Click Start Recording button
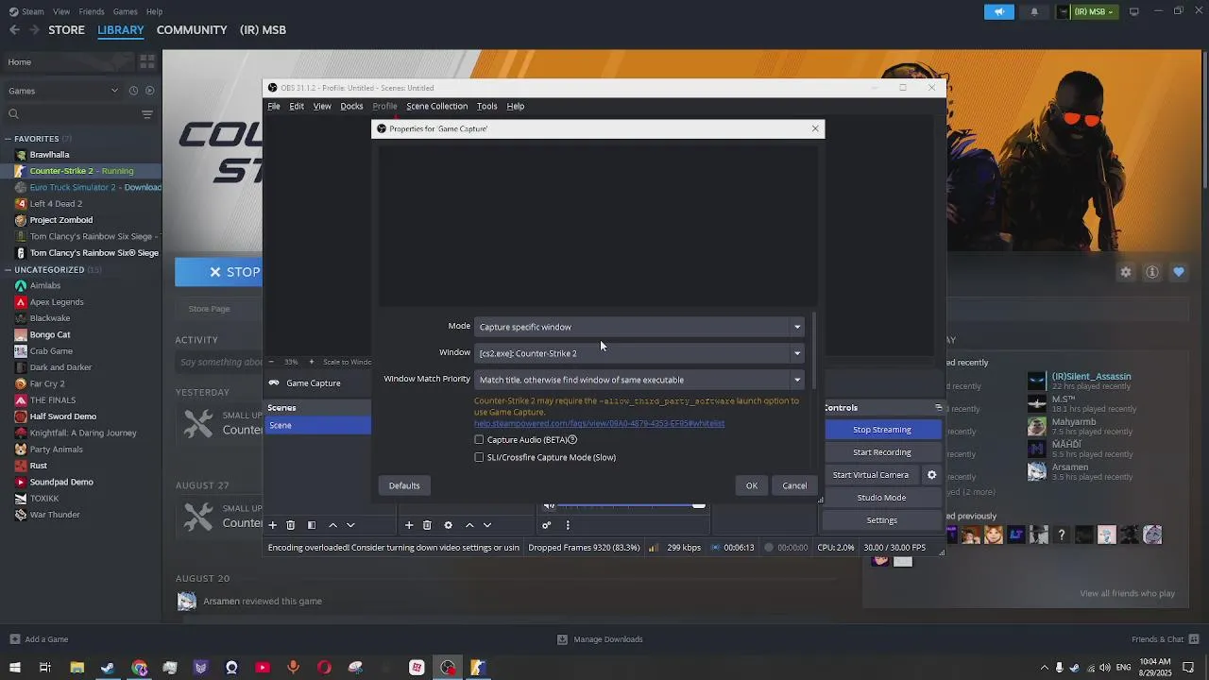This screenshot has width=1209, height=680. click(x=882, y=452)
